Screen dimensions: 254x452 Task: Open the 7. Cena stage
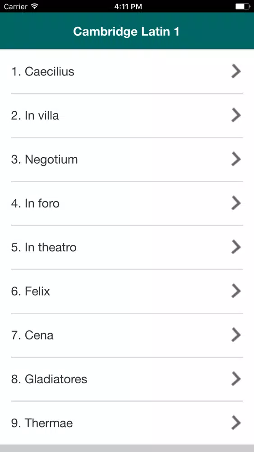pos(127,335)
